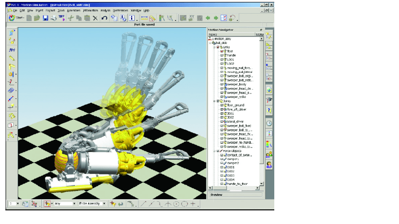The height and width of the screenshot is (224, 399).
Task: Click the color palette wizard icon in resource bar
Action: pyautogui.click(x=269, y=144)
